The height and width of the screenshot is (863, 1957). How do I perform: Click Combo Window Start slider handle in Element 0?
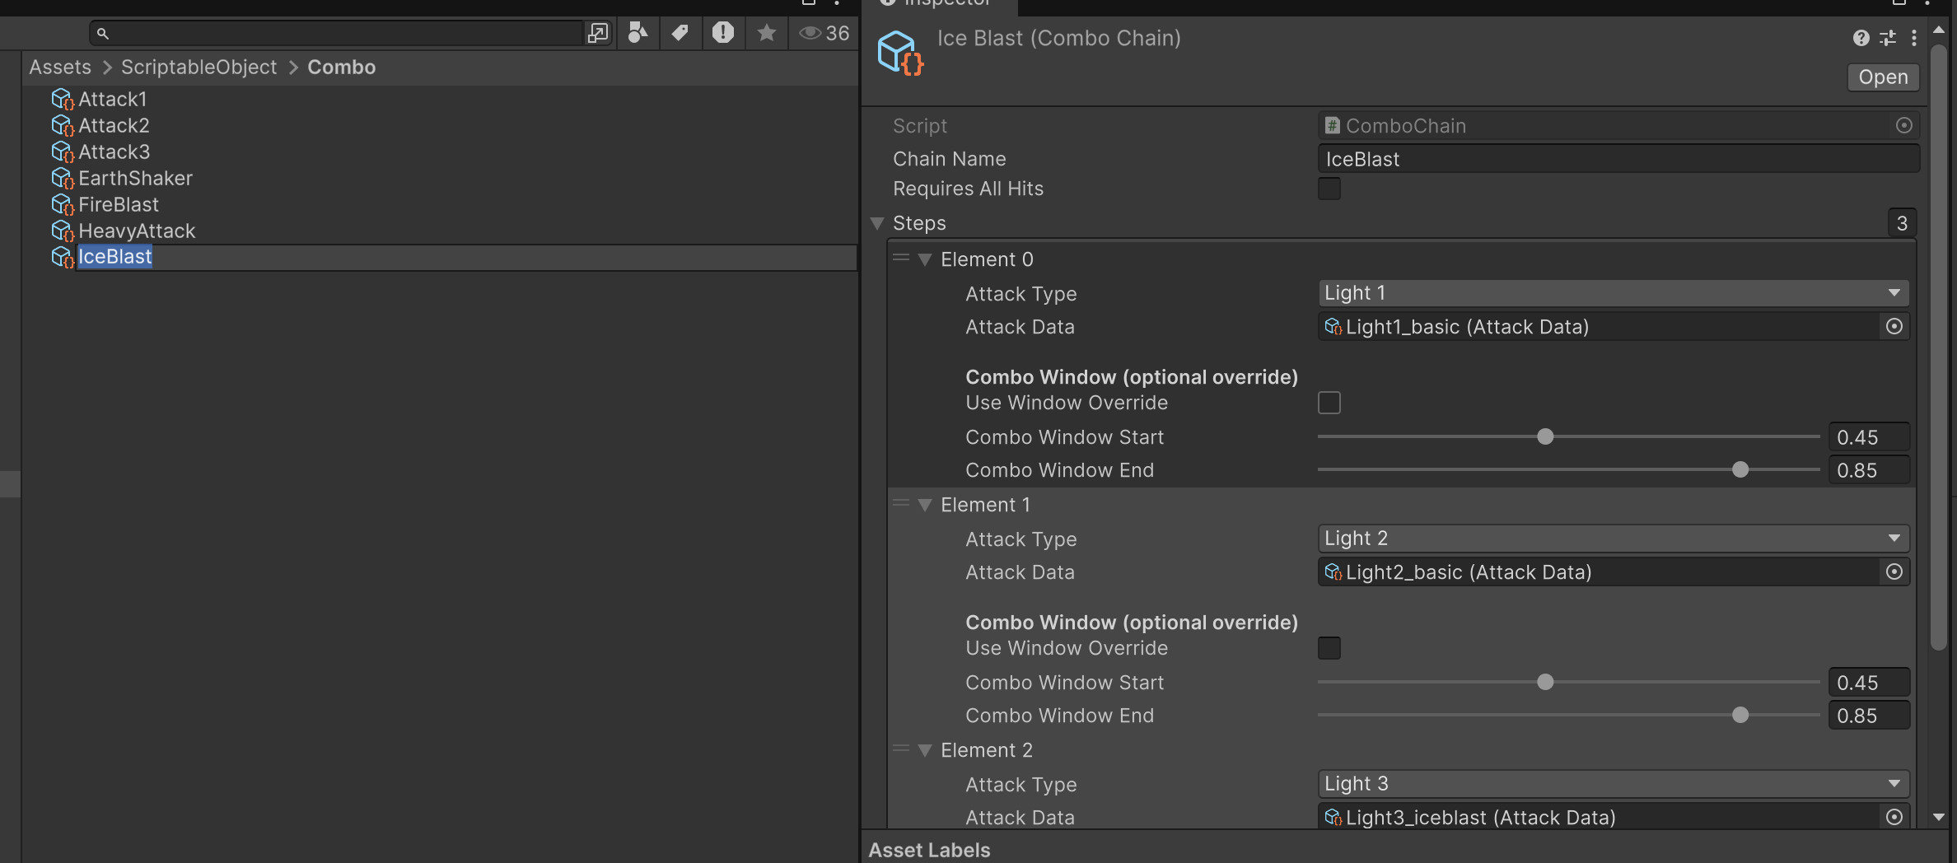point(1545,436)
